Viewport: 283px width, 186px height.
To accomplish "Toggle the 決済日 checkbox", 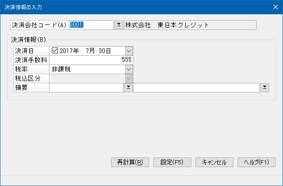I will [x=55, y=51].
